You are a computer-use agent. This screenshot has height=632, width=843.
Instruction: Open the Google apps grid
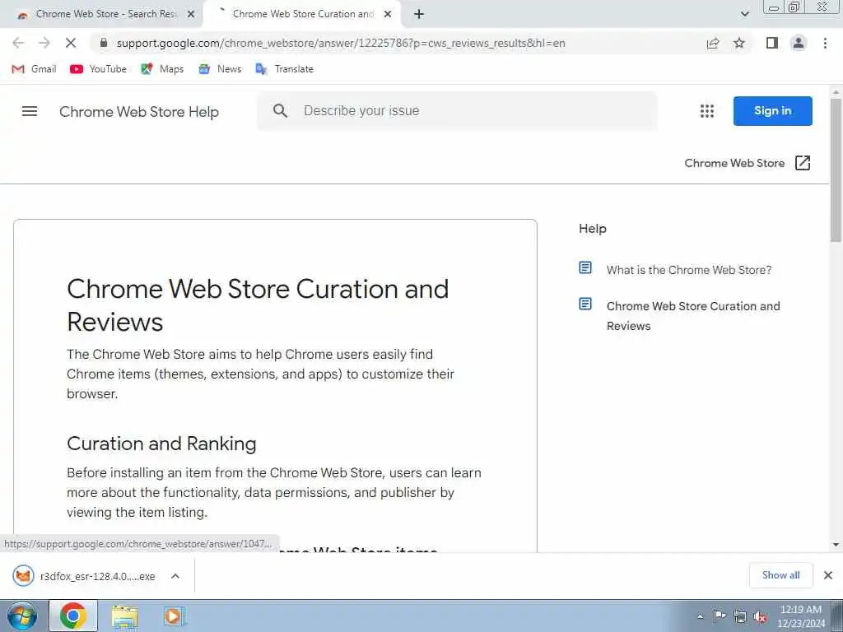tap(707, 111)
